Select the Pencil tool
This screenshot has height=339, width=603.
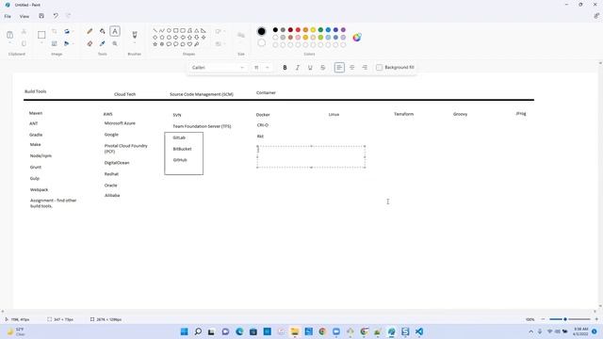coord(90,31)
